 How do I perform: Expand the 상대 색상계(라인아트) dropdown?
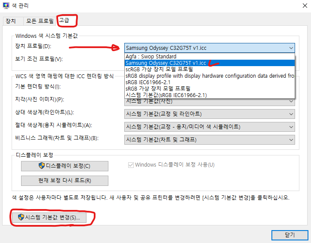click(x=209, y=114)
